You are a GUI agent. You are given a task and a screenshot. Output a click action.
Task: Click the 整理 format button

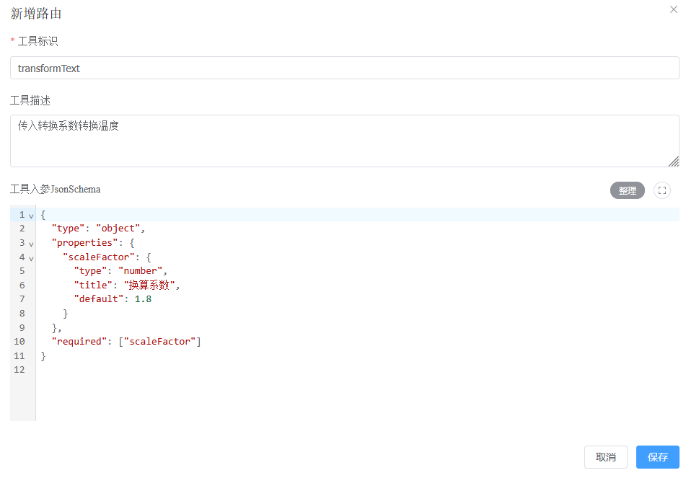tap(627, 190)
